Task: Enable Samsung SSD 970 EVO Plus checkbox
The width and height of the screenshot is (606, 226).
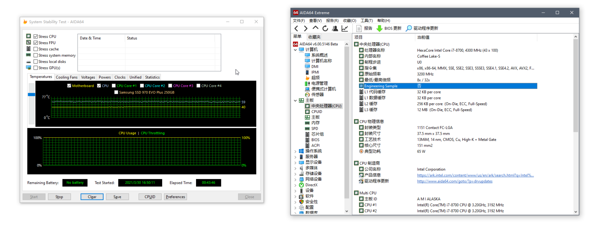Action: (x=116, y=92)
